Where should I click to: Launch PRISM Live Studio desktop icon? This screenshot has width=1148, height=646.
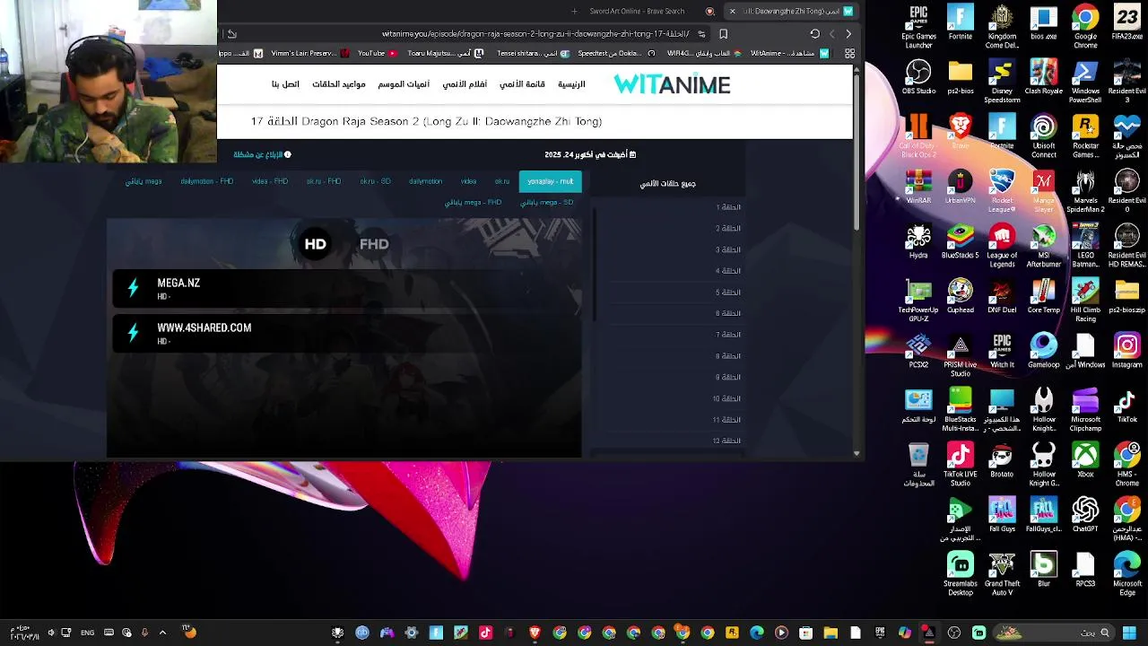point(960,355)
